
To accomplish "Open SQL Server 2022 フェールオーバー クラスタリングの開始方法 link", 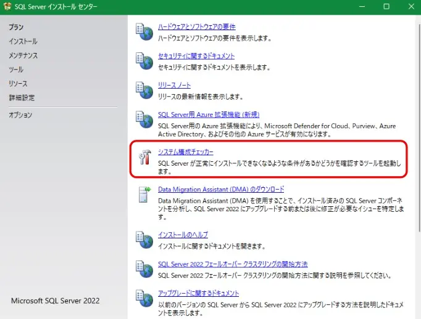I will (233, 264).
